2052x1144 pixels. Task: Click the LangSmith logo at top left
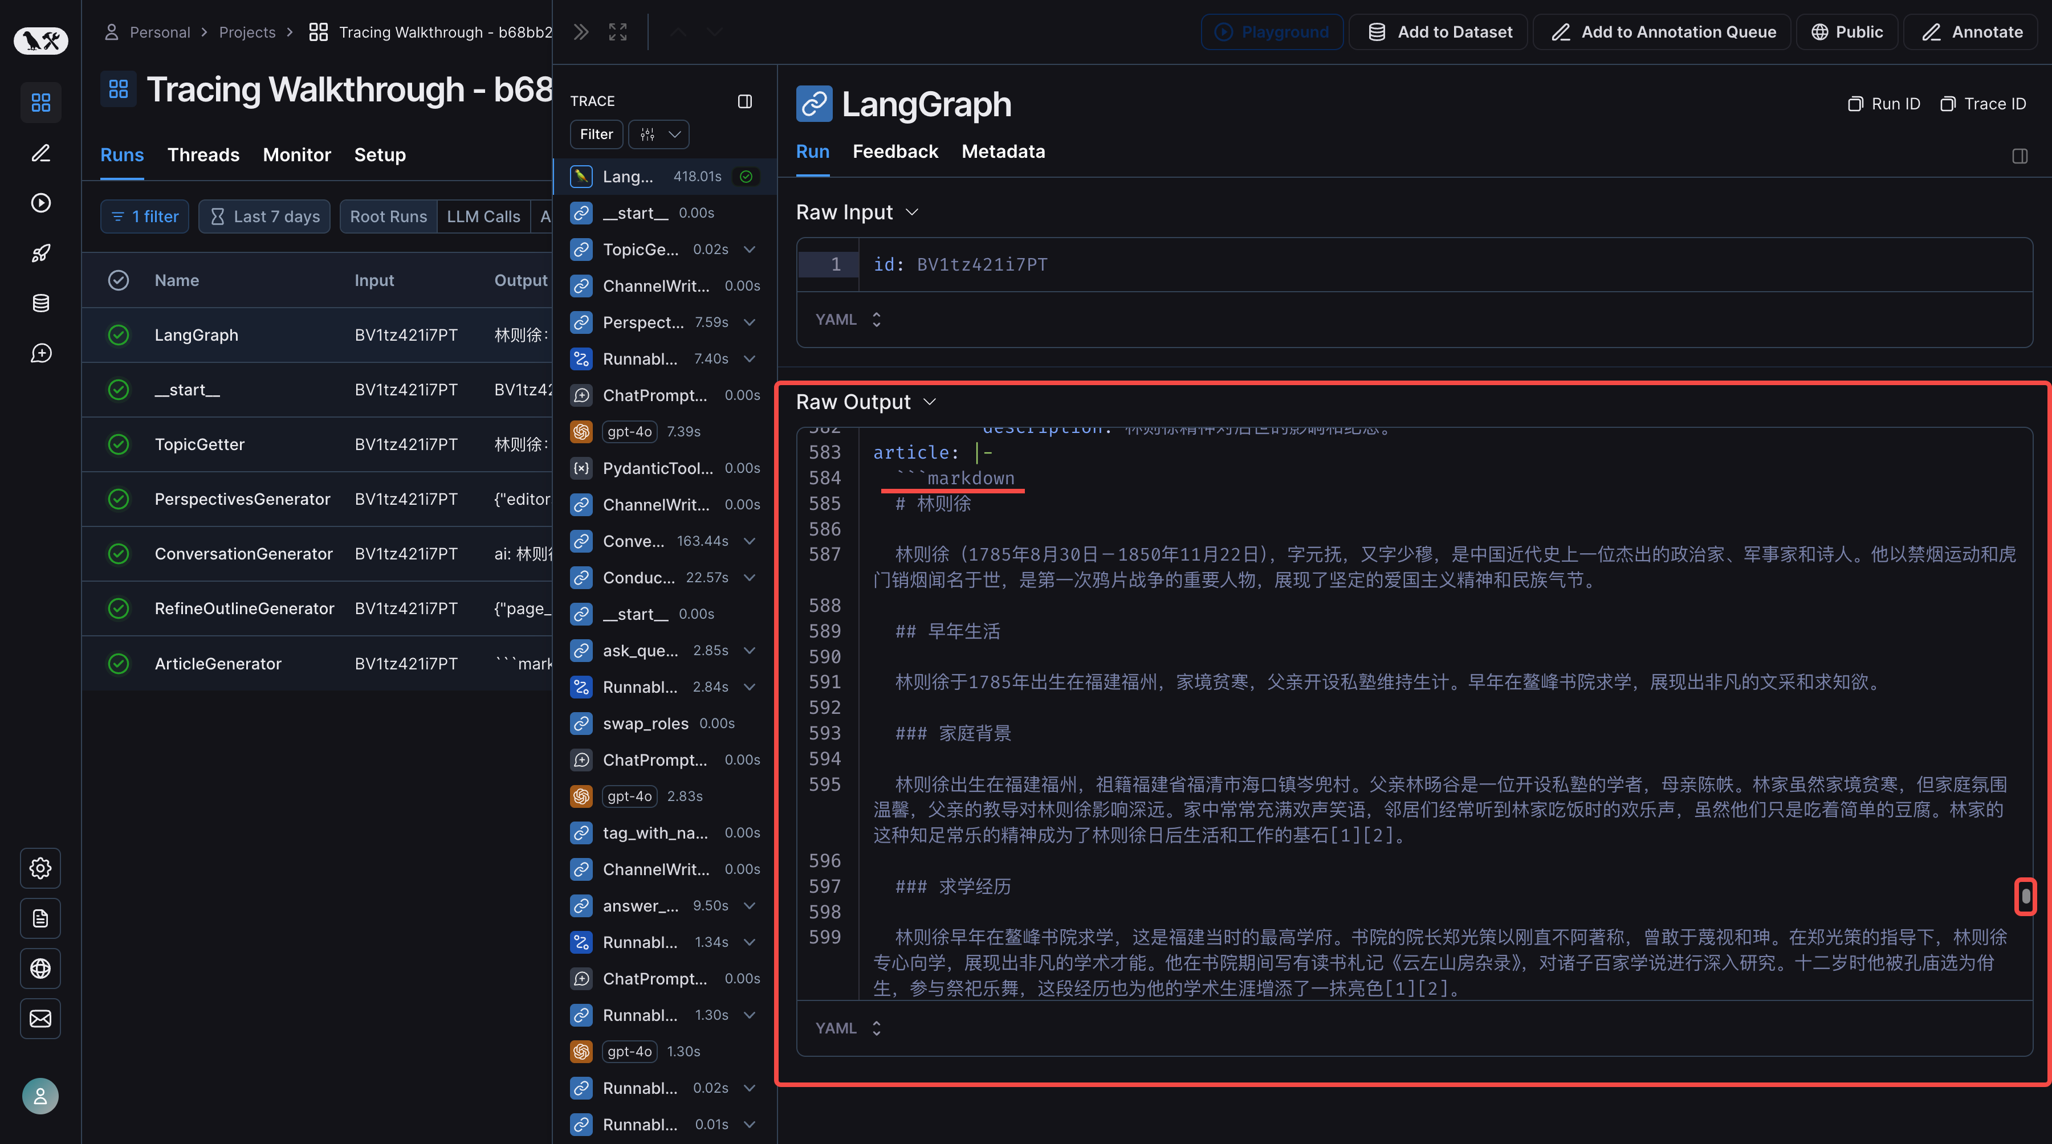tap(40, 40)
